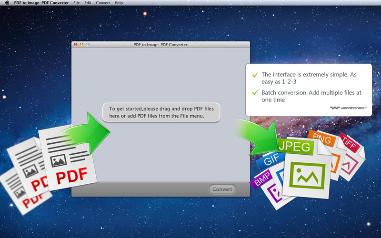Open the PDF to Image-PDF Converter app menu
Image resolution: width=381 pixels, height=238 pixels.
pos(41,3)
